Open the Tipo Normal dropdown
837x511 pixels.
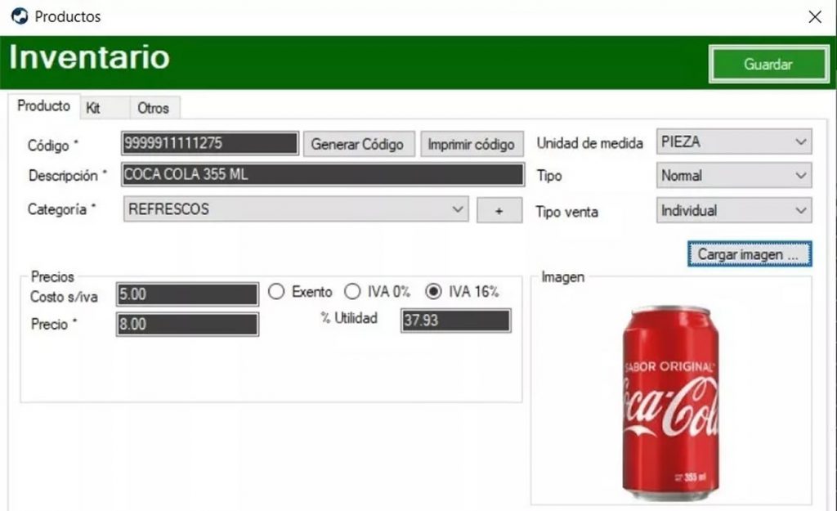pyautogui.click(x=734, y=175)
